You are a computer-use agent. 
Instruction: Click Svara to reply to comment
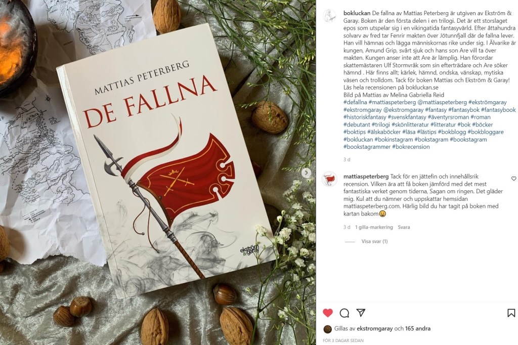(404, 227)
